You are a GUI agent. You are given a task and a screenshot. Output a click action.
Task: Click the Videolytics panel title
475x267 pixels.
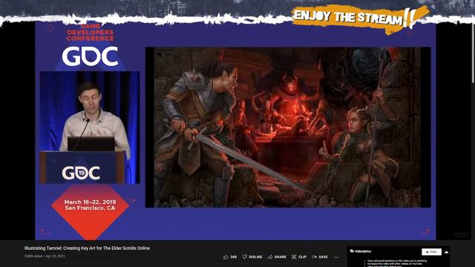click(x=361, y=251)
